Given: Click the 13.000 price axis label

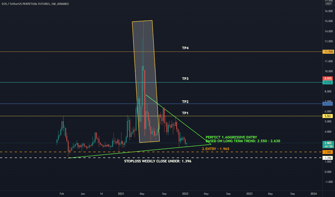Looking at the screenshot, I should pos(329,41).
